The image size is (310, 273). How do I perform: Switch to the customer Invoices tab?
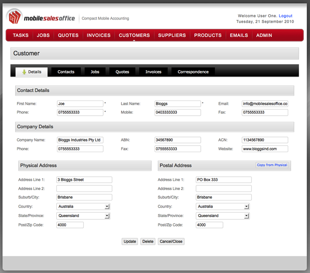[x=154, y=72]
